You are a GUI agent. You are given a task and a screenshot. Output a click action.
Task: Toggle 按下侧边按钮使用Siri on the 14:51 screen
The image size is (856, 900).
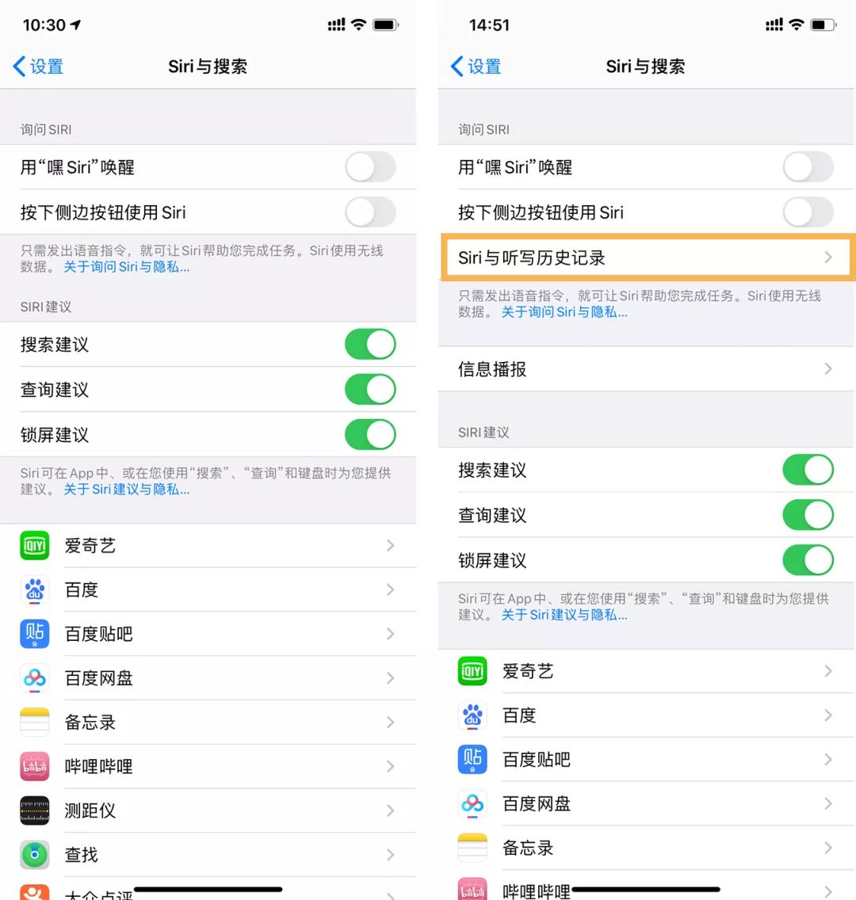click(x=808, y=212)
